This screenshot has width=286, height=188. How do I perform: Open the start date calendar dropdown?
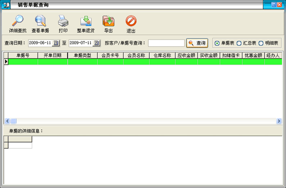click(56, 43)
